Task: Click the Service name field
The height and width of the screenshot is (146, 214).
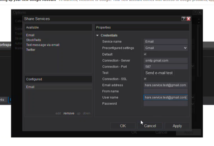Action: pyautogui.click(x=166, y=42)
